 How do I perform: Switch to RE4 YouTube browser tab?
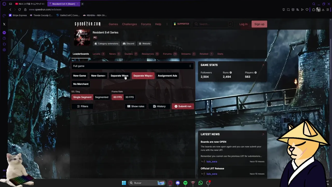click(30, 4)
